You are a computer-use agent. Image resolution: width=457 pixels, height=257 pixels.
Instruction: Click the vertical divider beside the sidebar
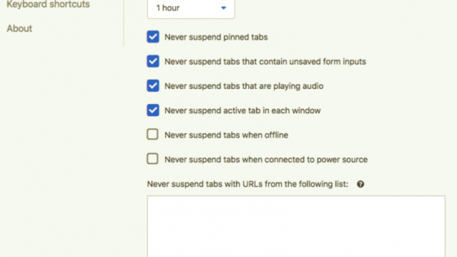point(124,23)
